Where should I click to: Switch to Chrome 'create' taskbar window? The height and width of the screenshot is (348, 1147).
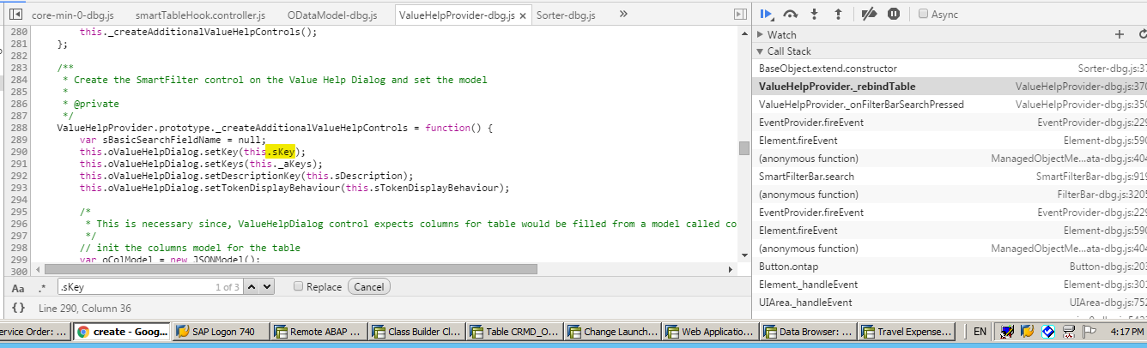pos(123,332)
